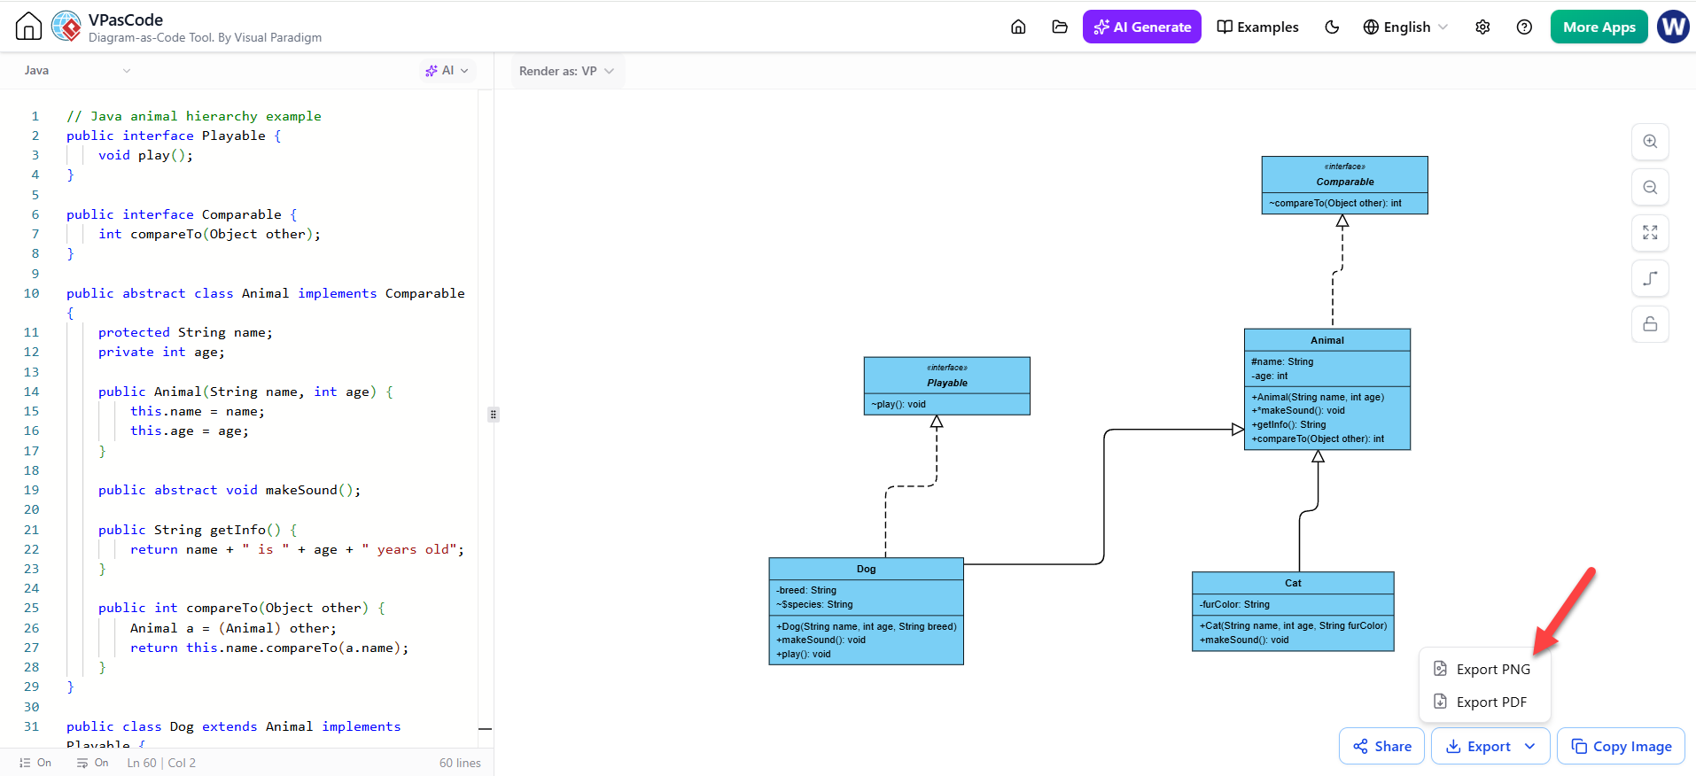
Task: Select the Dog class title in diagram
Action: tap(866, 569)
